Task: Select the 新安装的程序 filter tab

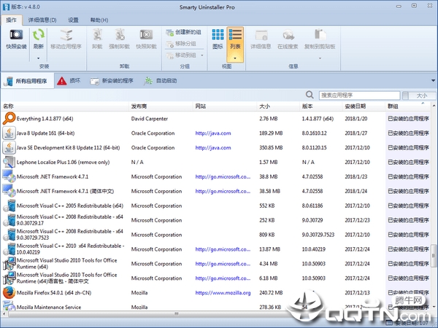Action: [112, 81]
